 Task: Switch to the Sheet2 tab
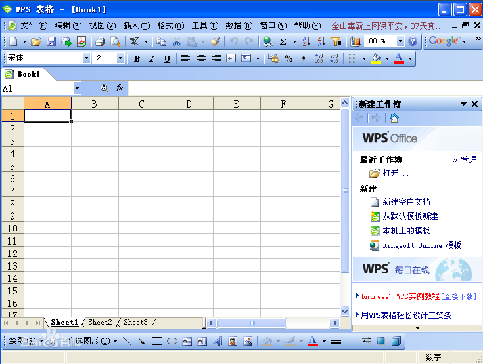(x=100, y=323)
